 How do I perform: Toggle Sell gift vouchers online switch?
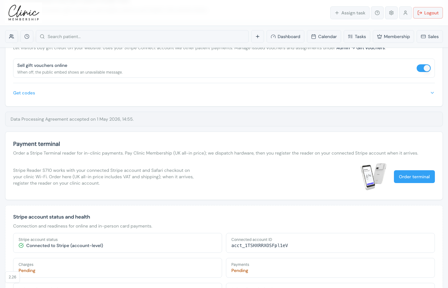[424, 68]
